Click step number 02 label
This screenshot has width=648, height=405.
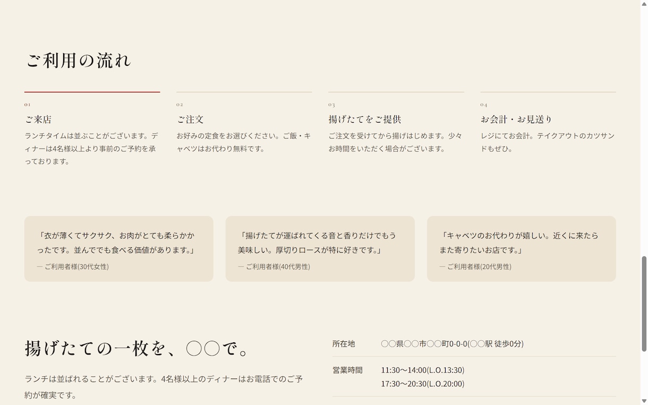[180, 105]
